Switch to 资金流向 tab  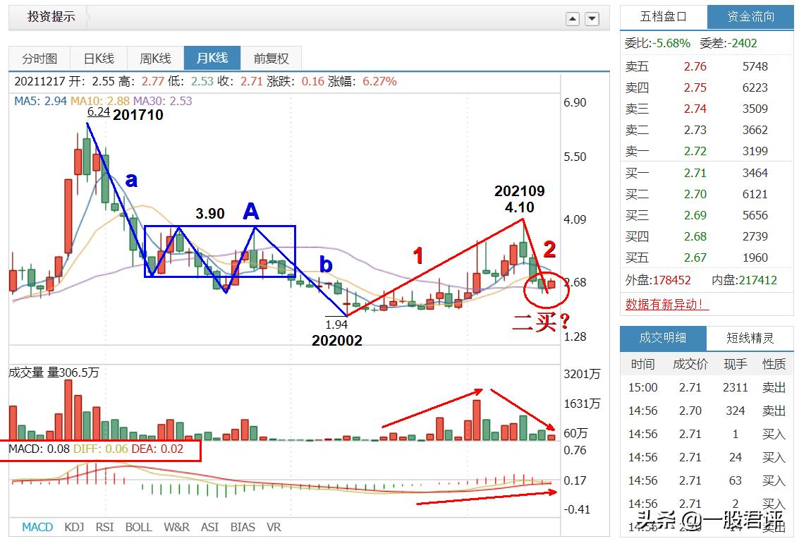(750, 17)
